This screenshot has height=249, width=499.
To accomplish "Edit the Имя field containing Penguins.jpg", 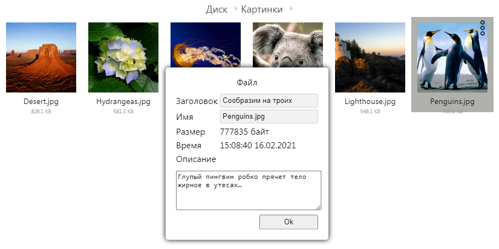I will coord(269,116).
